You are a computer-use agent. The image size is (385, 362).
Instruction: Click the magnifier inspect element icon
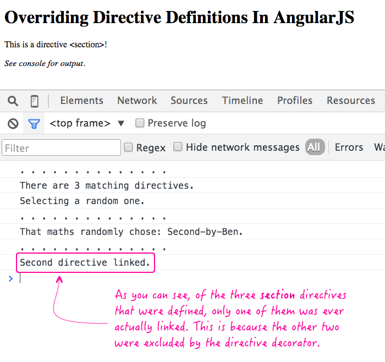pos(13,101)
